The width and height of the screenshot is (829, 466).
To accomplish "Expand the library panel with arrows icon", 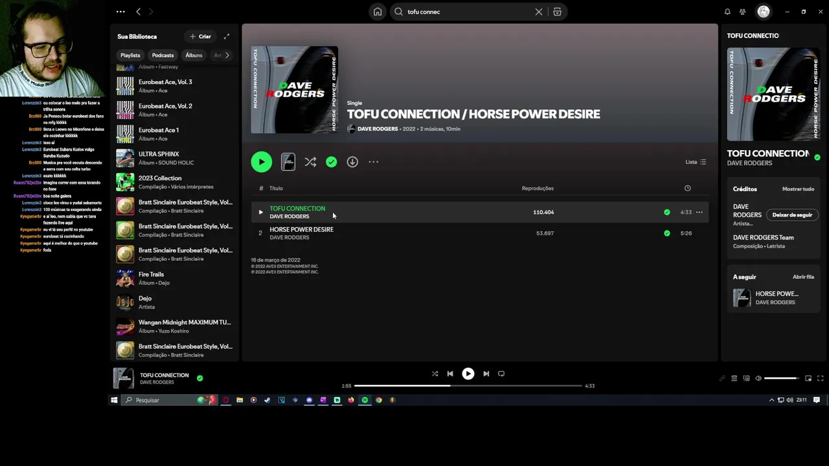I will click(x=227, y=36).
